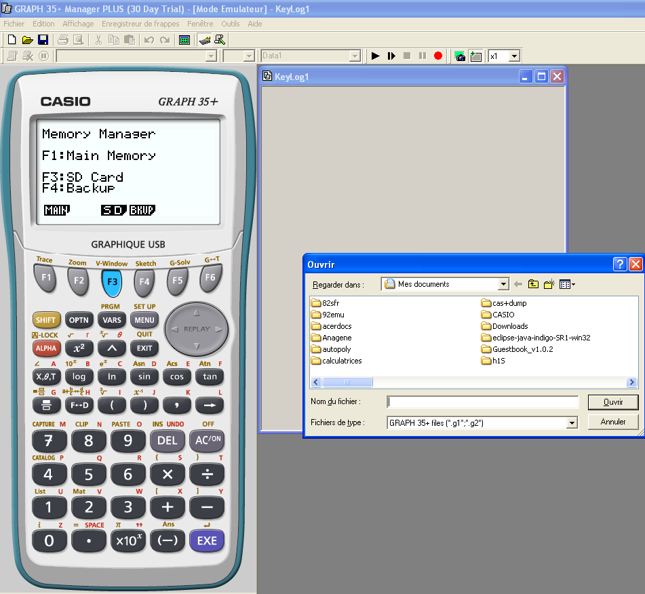Click the calculator EXE key

pos(207,540)
